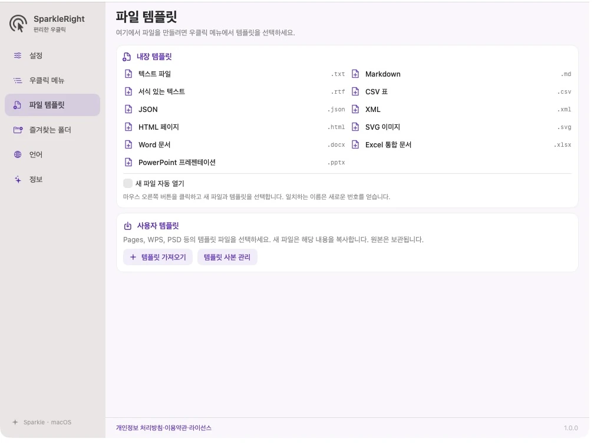The image size is (594, 445).
Task: Select the Excel 통합 문서 template label
Action: pos(388,145)
